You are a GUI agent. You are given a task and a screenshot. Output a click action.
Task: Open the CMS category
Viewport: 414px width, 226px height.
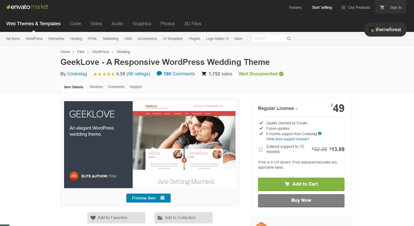pyautogui.click(x=128, y=39)
